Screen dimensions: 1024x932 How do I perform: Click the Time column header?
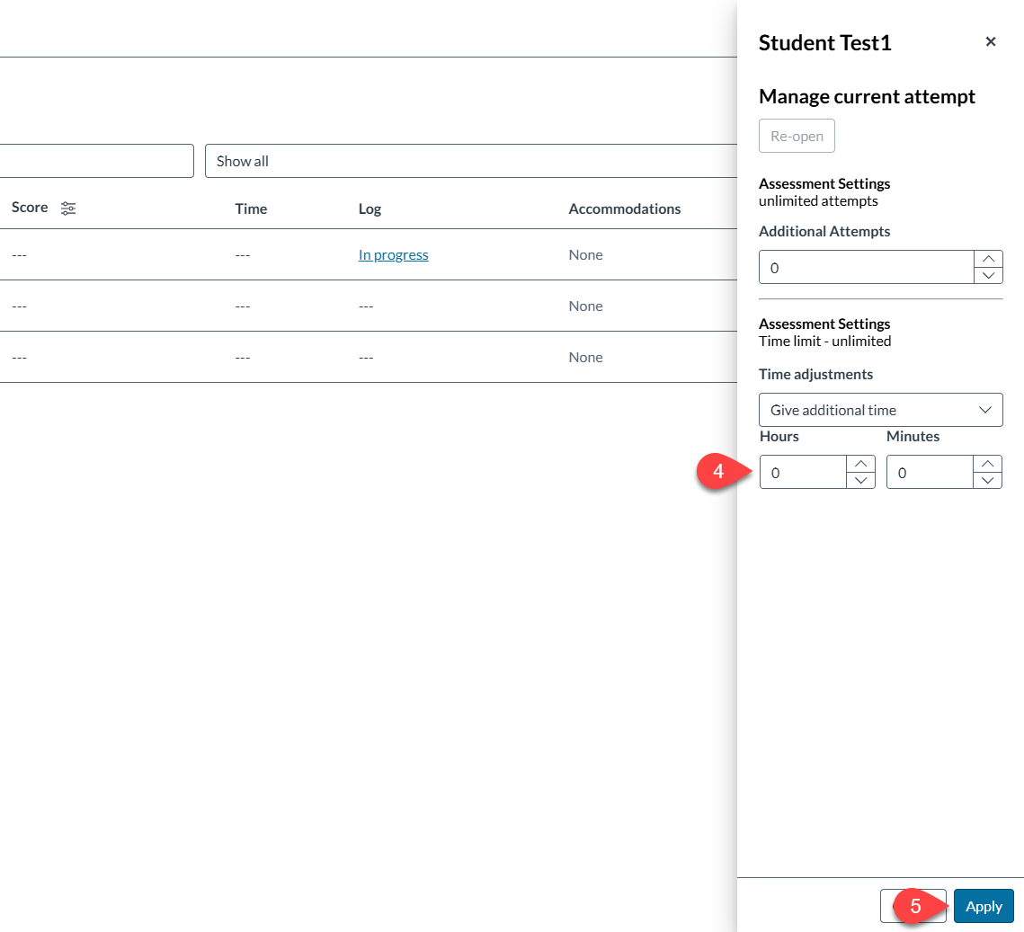pyautogui.click(x=251, y=209)
